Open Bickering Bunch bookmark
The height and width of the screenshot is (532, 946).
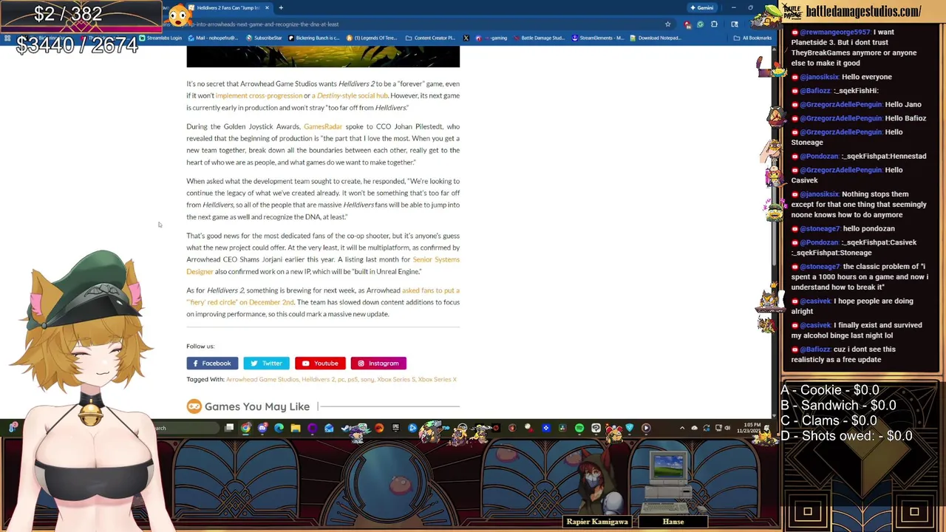pyautogui.click(x=314, y=38)
